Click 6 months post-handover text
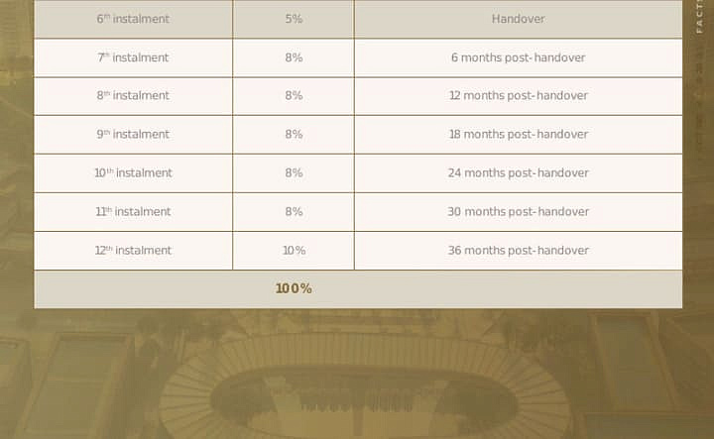The height and width of the screenshot is (439, 714). coord(519,57)
